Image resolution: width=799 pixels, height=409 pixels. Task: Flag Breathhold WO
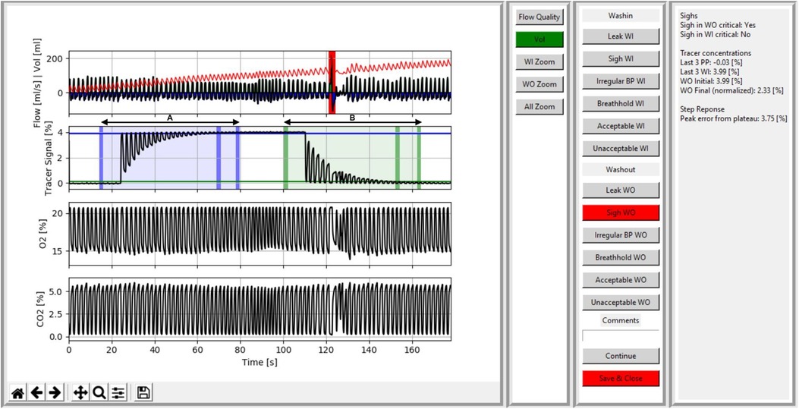click(621, 257)
